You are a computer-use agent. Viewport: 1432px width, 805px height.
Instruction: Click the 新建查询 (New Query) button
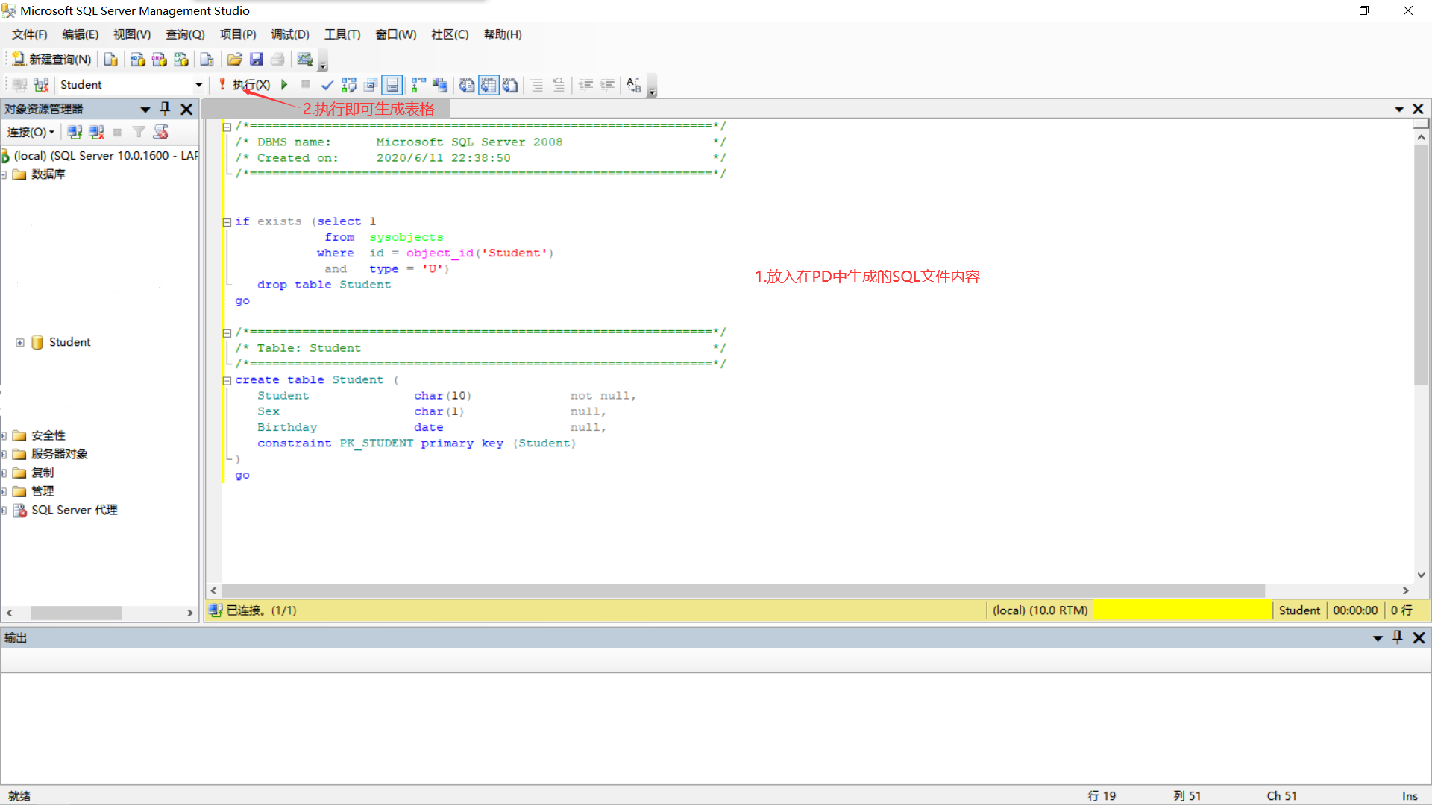[x=51, y=60]
